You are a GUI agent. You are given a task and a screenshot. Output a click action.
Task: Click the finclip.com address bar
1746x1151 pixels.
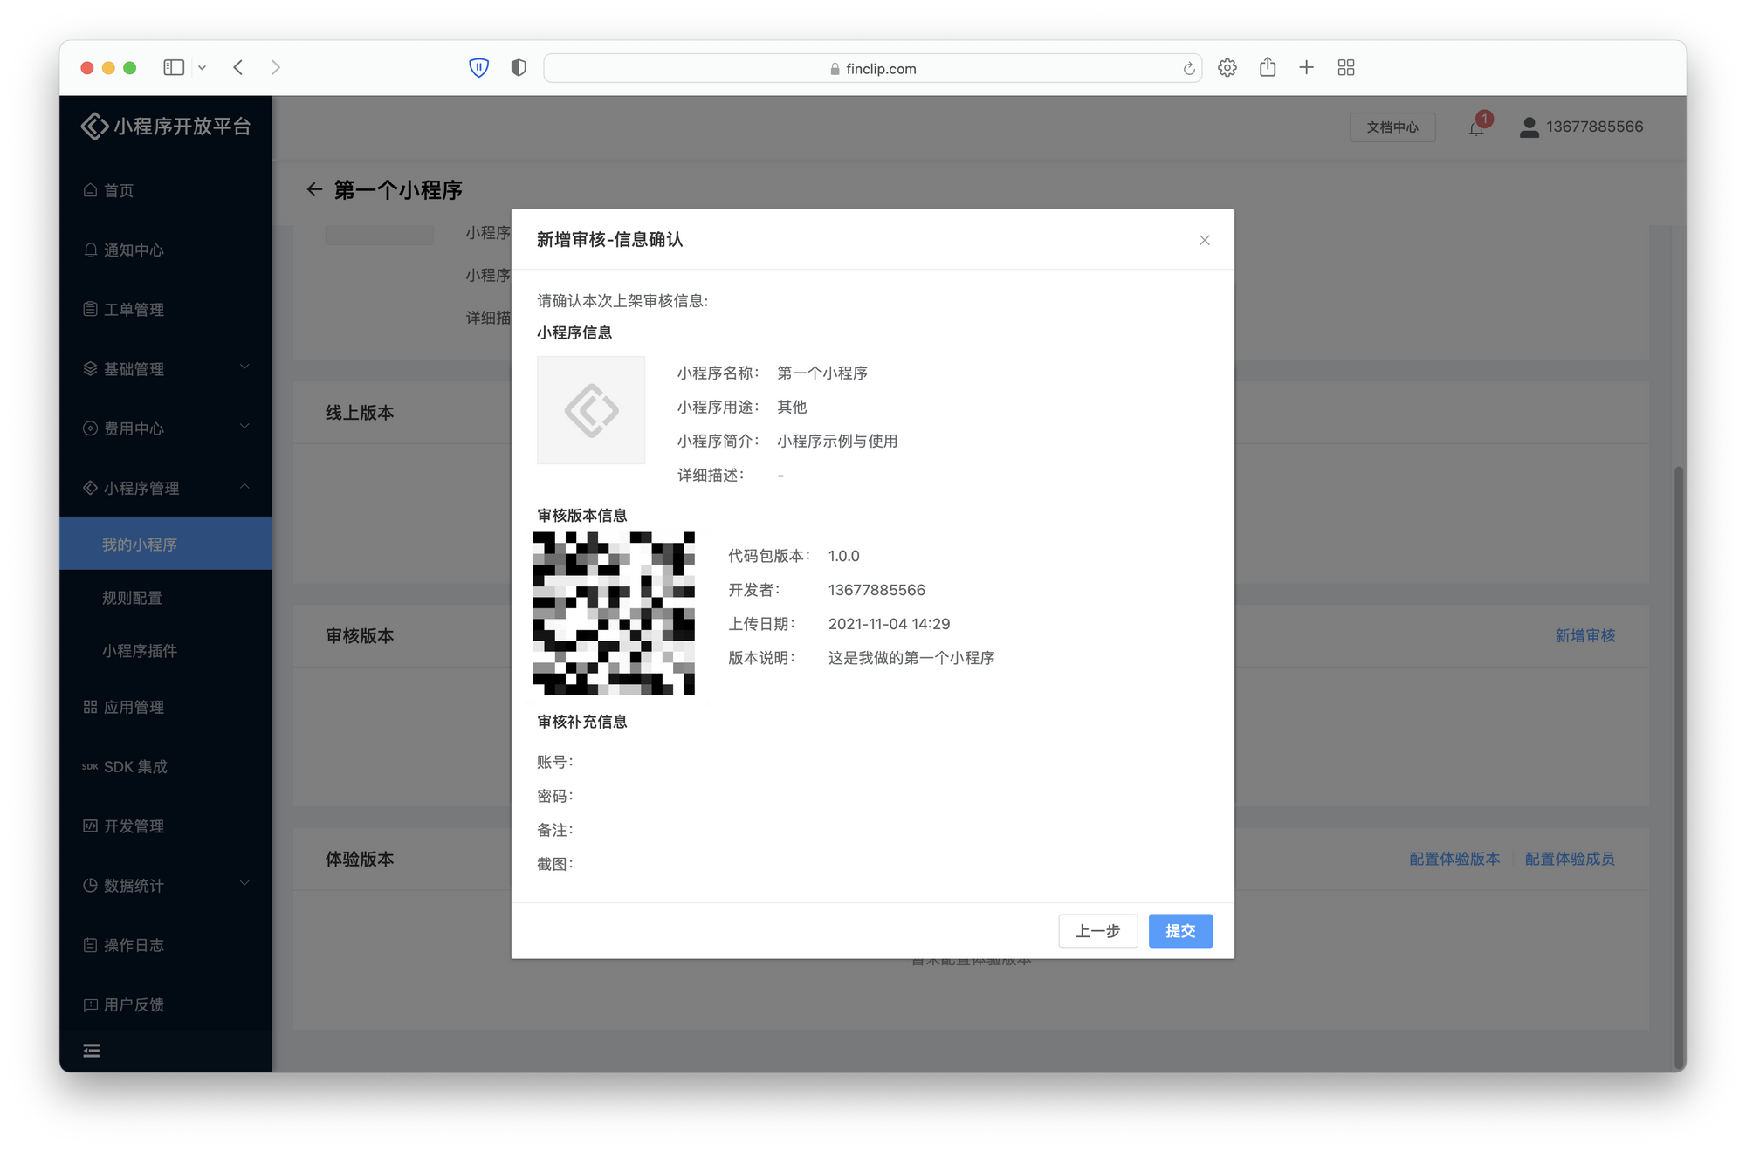click(x=872, y=68)
